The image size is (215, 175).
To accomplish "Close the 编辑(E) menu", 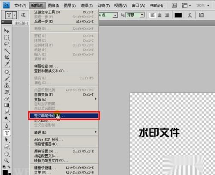I will coord(37,6).
